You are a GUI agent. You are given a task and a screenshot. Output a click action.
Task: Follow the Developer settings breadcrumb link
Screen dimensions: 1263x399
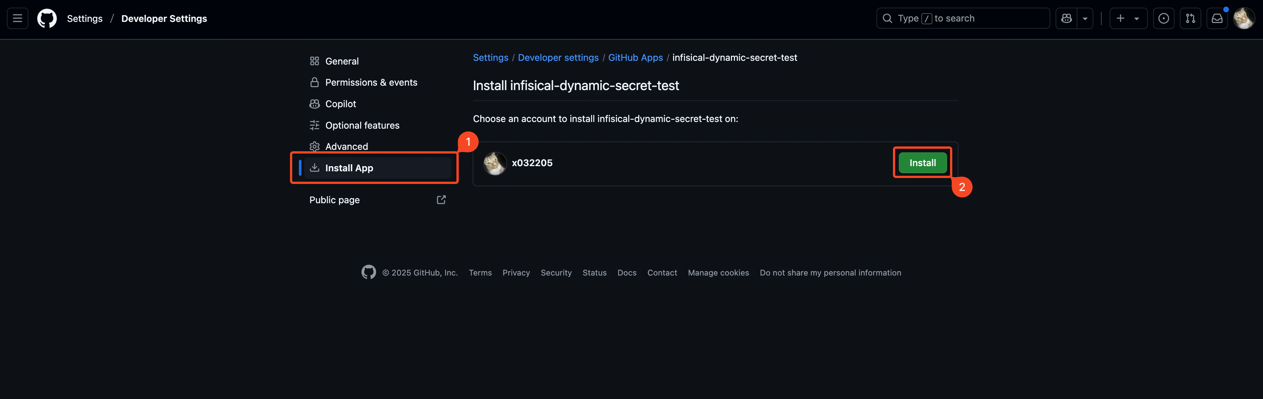pyautogui.click(x=558, y=58)
